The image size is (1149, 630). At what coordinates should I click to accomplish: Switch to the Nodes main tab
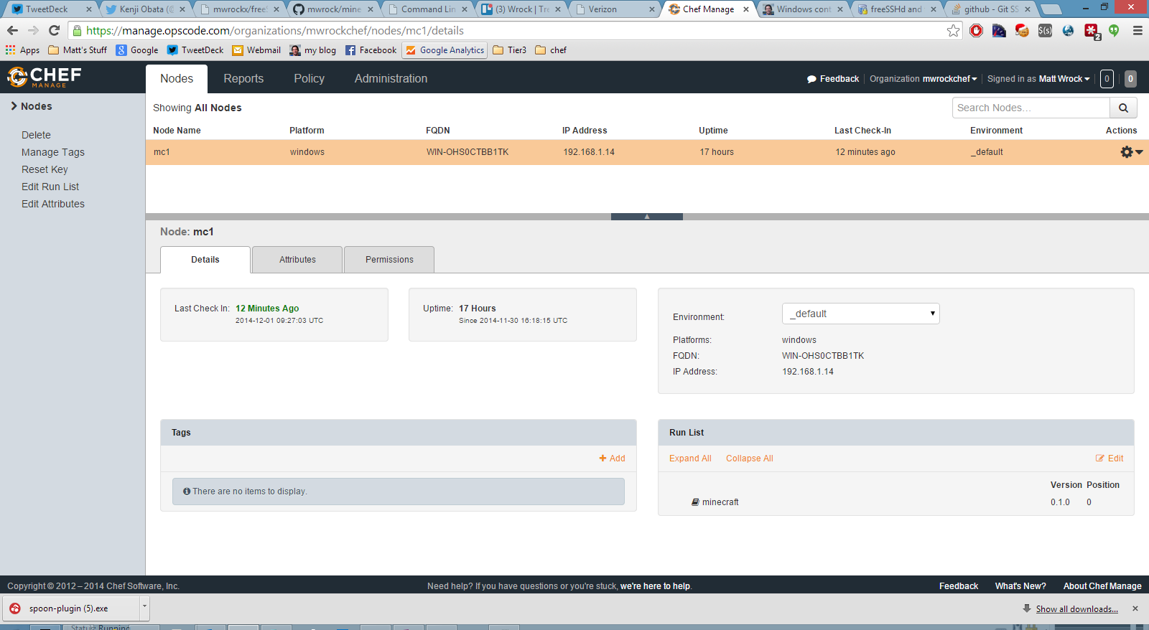[x=177, y=79]
